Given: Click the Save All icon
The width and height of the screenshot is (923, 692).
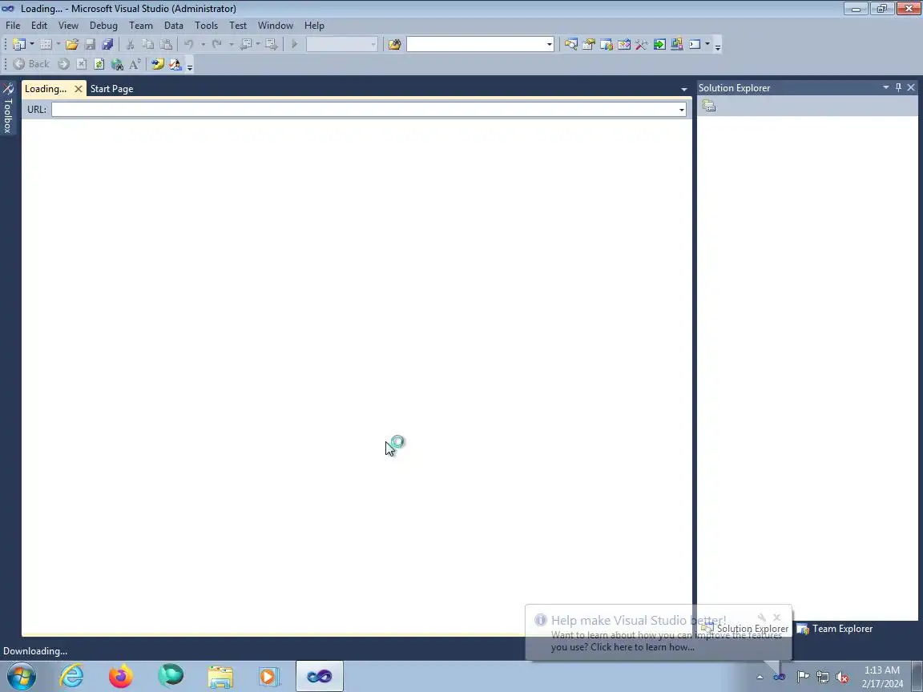Looking at the screenshot, I should click(x=107, y=44).
